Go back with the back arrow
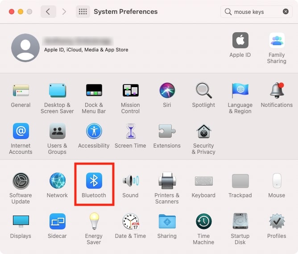Screen dimensions: 298x254 click(x=48, y=12)
